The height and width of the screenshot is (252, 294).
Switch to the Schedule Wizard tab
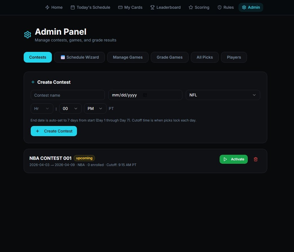point(79,57)
